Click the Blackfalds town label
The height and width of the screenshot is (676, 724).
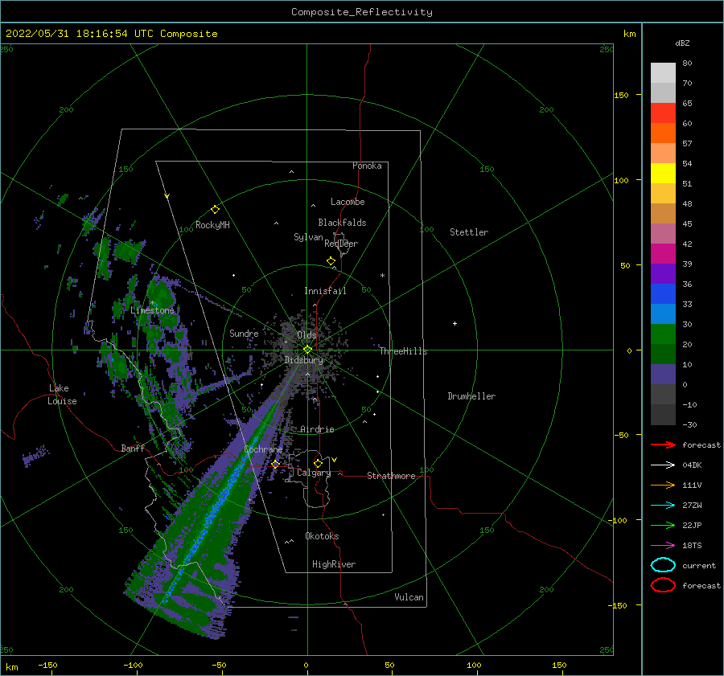(342, 223)
